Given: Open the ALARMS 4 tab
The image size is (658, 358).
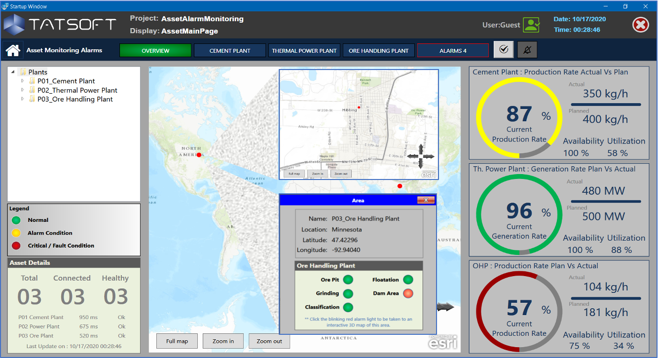Looking at the screenshot, I should 452,50.
